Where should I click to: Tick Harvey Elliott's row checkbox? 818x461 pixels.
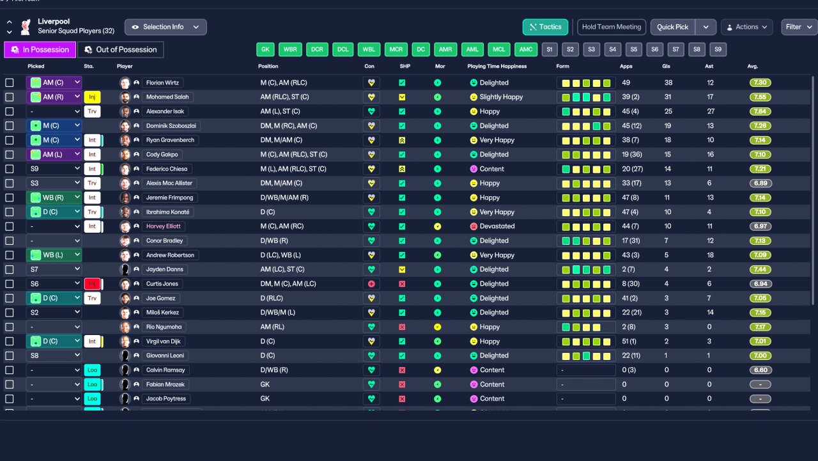coord(10,226)
